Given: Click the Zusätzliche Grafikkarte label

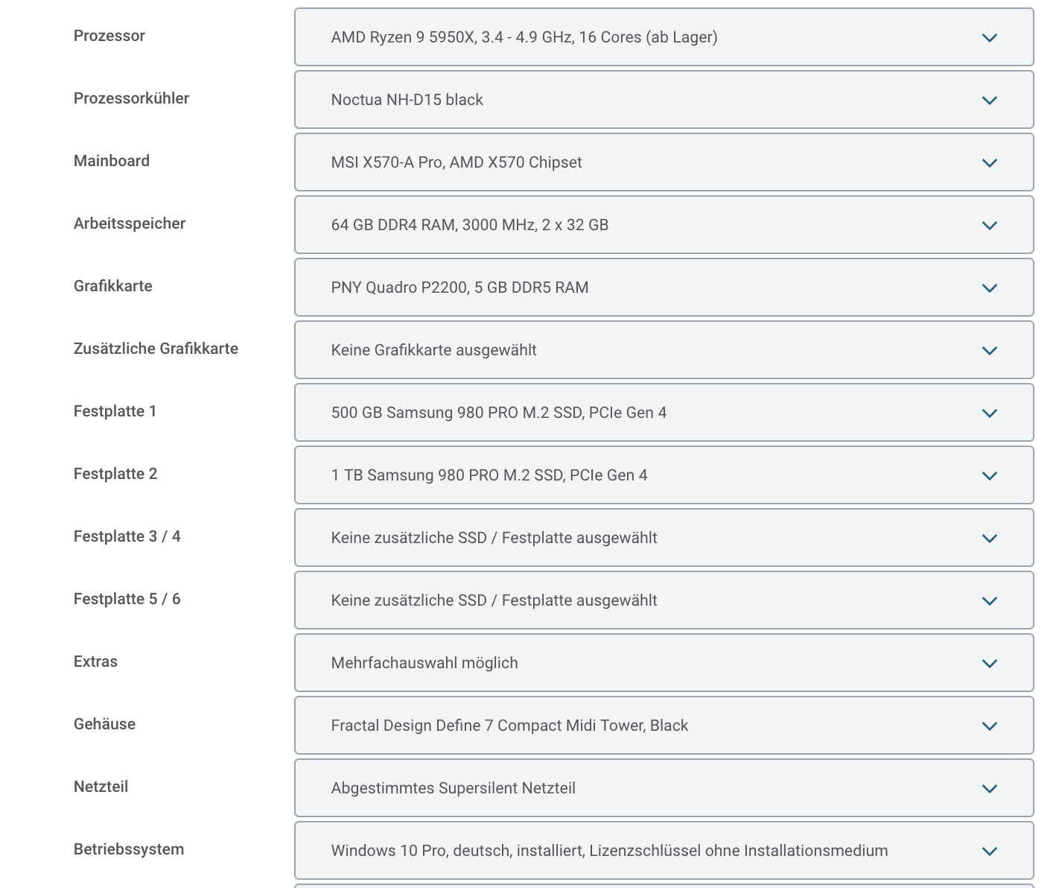Looking at the screenshot, I should (156, 349).
